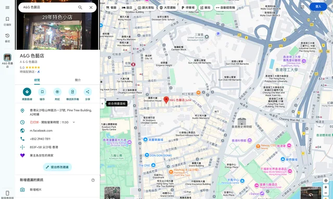
Task: Collapse the side panel arrow
Action: point(103,104)
